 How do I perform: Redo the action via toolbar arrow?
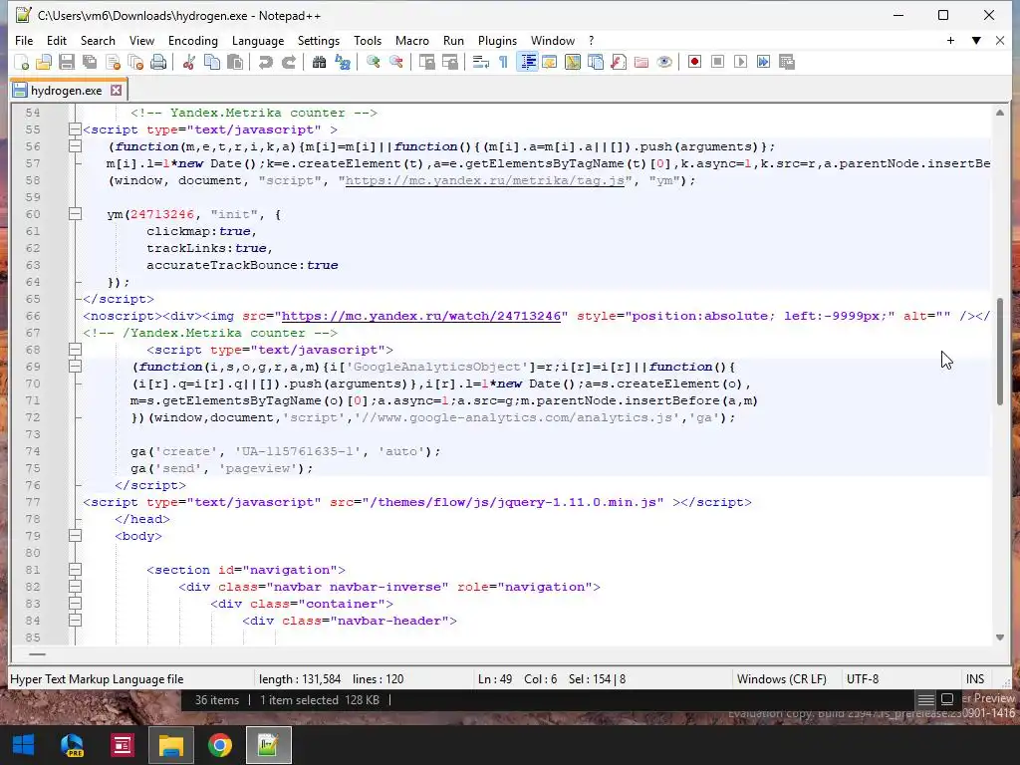pos(289,62)
